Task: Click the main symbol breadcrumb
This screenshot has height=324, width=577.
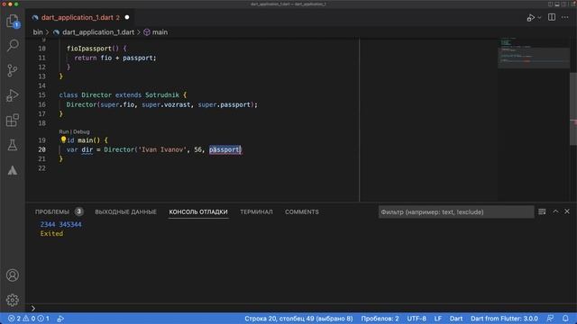Action: 160,32
